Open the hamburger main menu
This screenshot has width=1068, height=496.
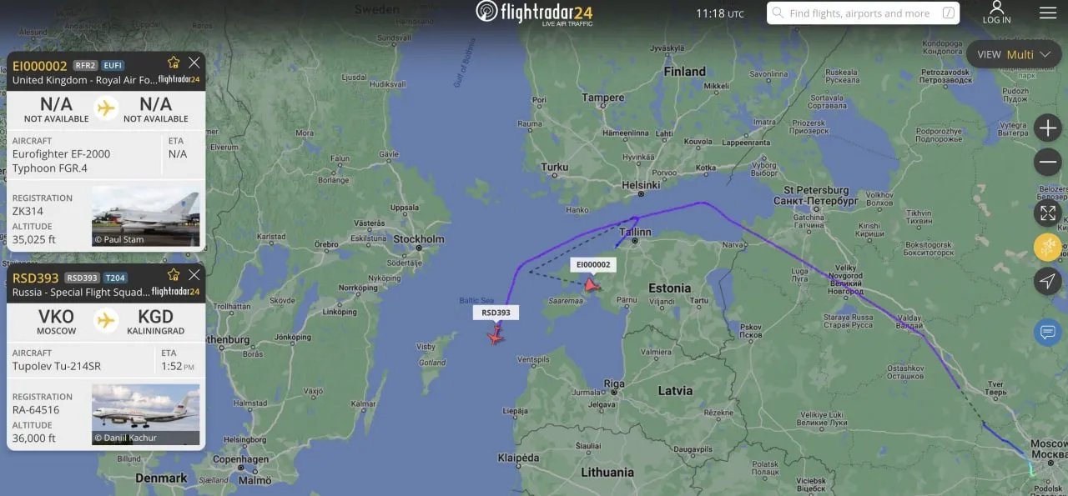[1047, 13]
